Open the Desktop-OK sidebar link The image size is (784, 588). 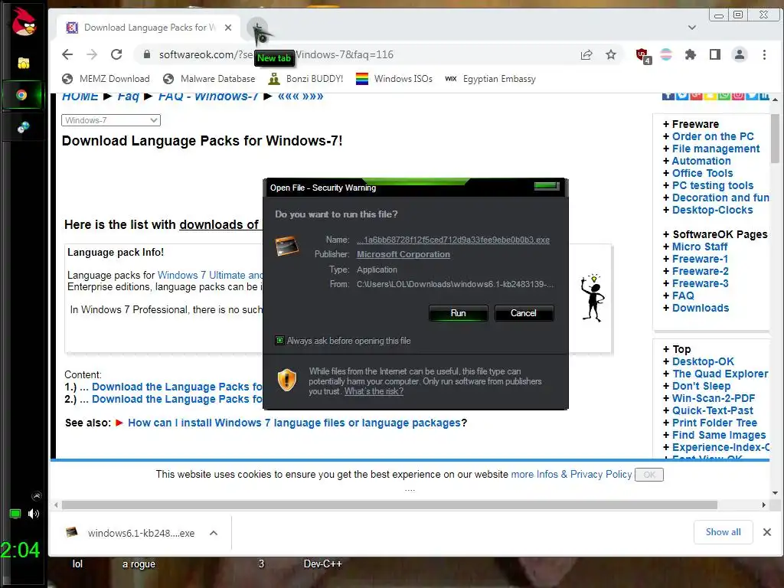pos(703,361)
